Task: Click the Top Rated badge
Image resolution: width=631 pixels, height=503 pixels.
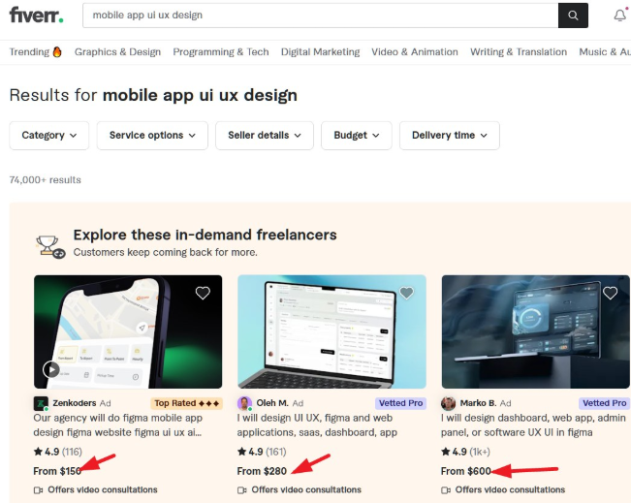Action: (x=187, y=403)
